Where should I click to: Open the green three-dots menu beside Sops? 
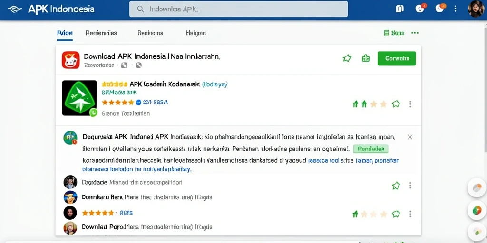[415, 33]
